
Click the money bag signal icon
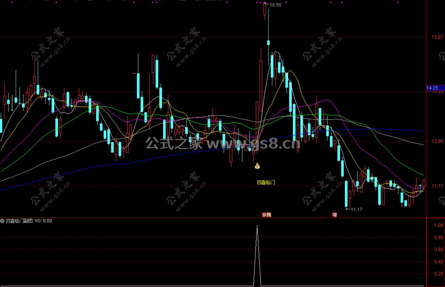pyautogui.click(x=257, y=166)
